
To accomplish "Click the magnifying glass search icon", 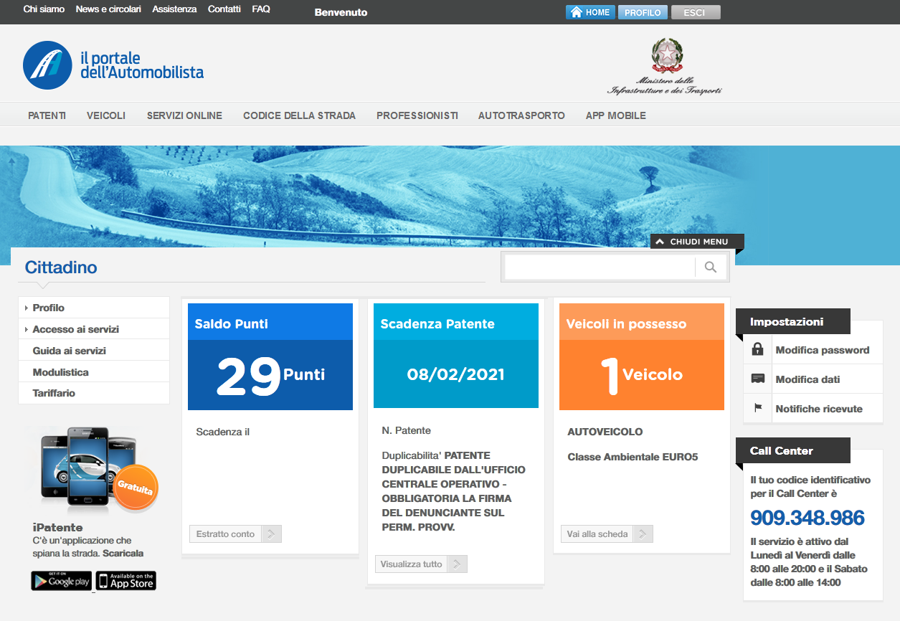I will tap(711, 267).
